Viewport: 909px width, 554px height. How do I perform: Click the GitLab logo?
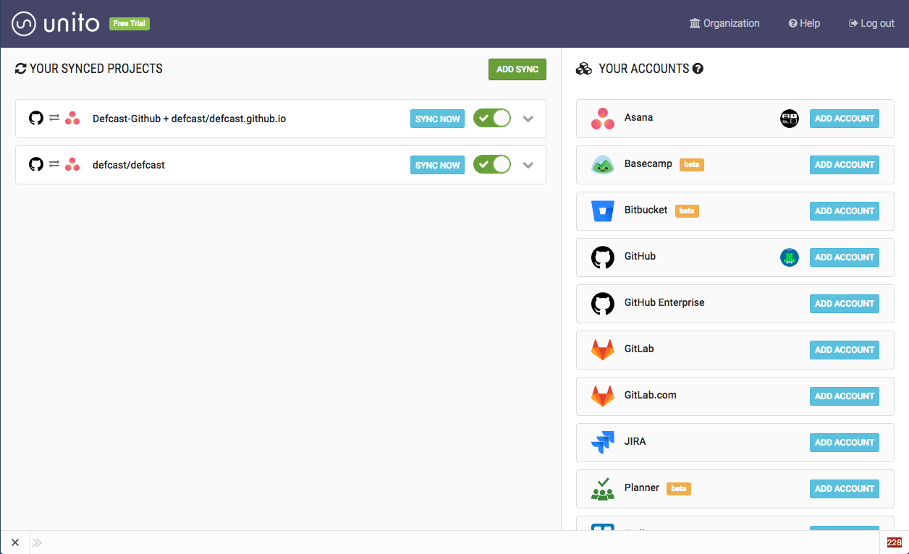(x=603, y=350)
